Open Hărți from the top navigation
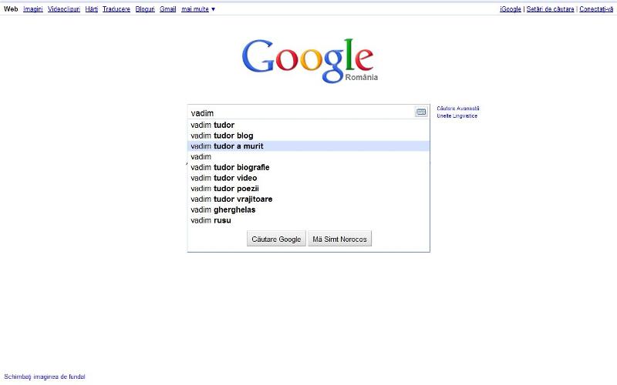Screen dimensions: 617x385 click(x=92, y=9)
